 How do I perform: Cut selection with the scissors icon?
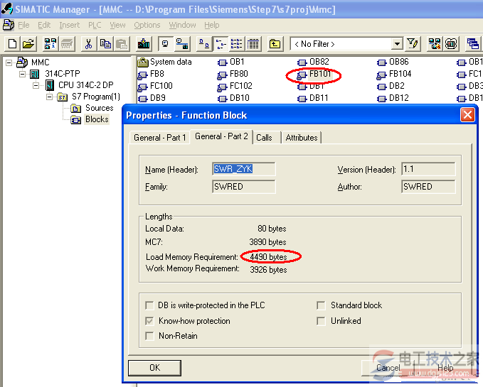pos(89,43)
